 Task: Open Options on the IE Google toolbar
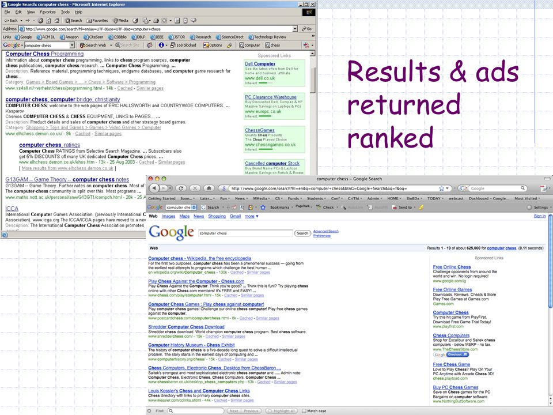(x=213, y=45)
